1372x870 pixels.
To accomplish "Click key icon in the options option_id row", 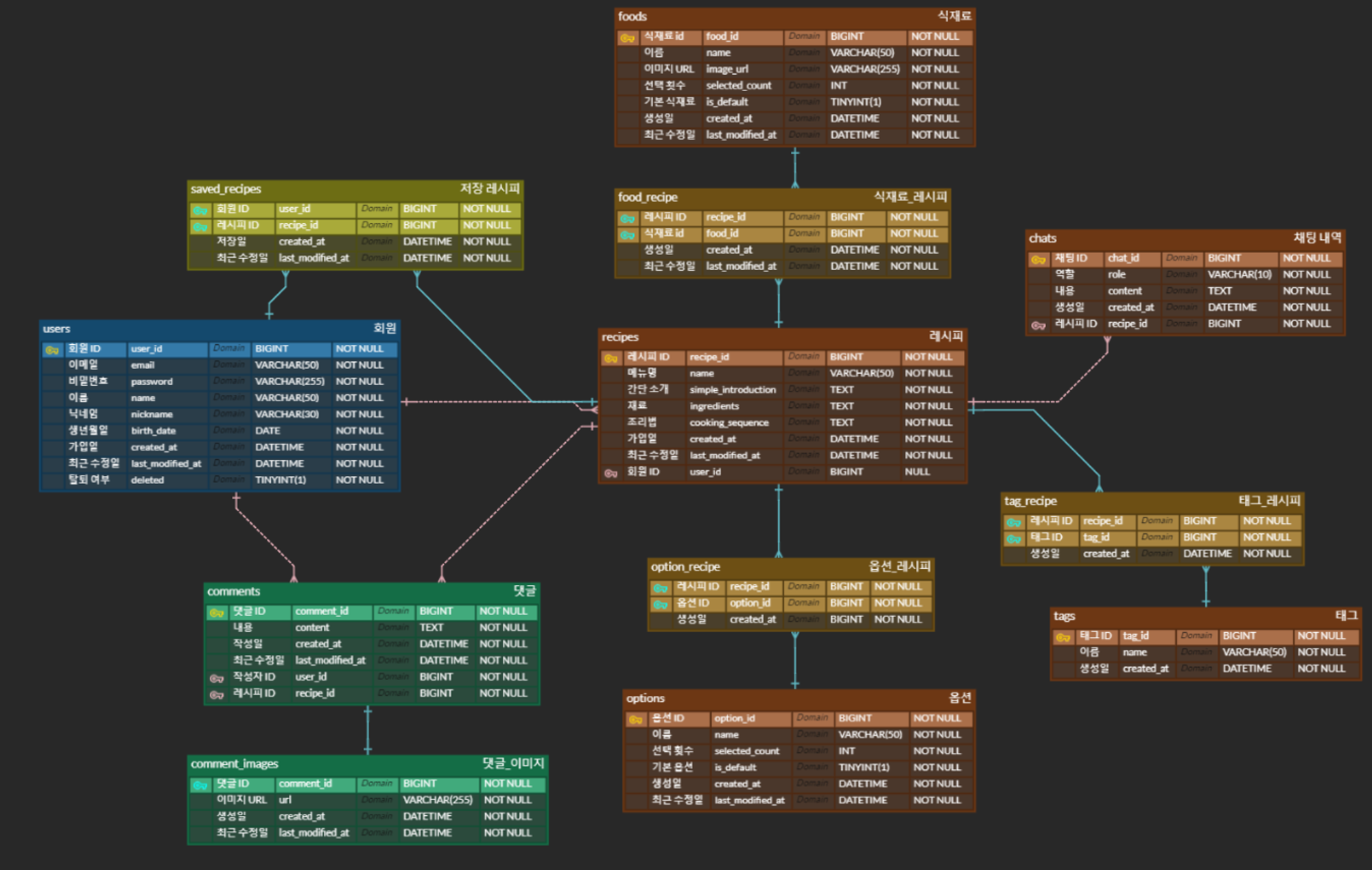I will point(636,719).
